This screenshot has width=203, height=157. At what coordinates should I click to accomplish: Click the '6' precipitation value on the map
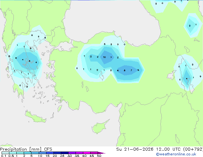tap(118, 70)
